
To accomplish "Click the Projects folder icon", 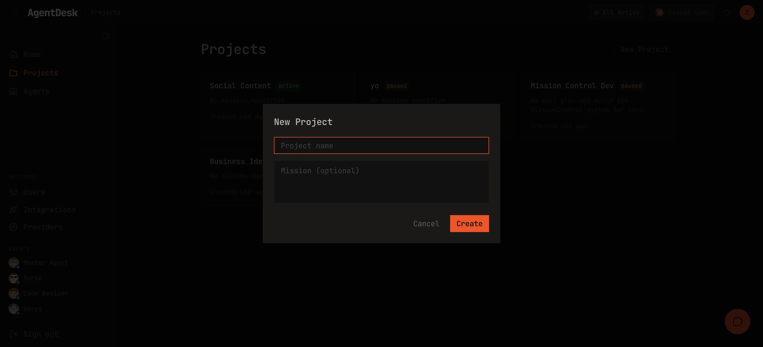I will click(x=13, y=73).
